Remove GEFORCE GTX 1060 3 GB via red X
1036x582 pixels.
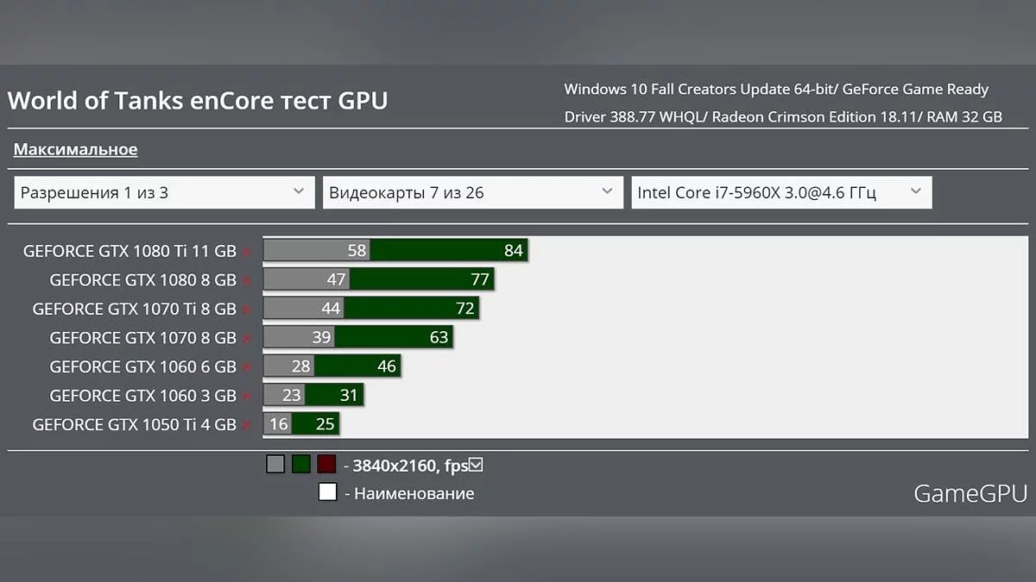(246, 396)
